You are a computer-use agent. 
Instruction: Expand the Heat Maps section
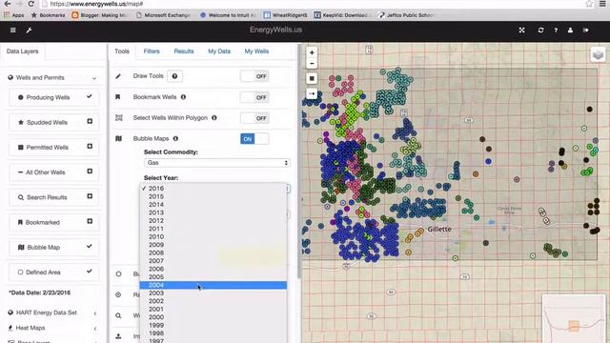95,329
